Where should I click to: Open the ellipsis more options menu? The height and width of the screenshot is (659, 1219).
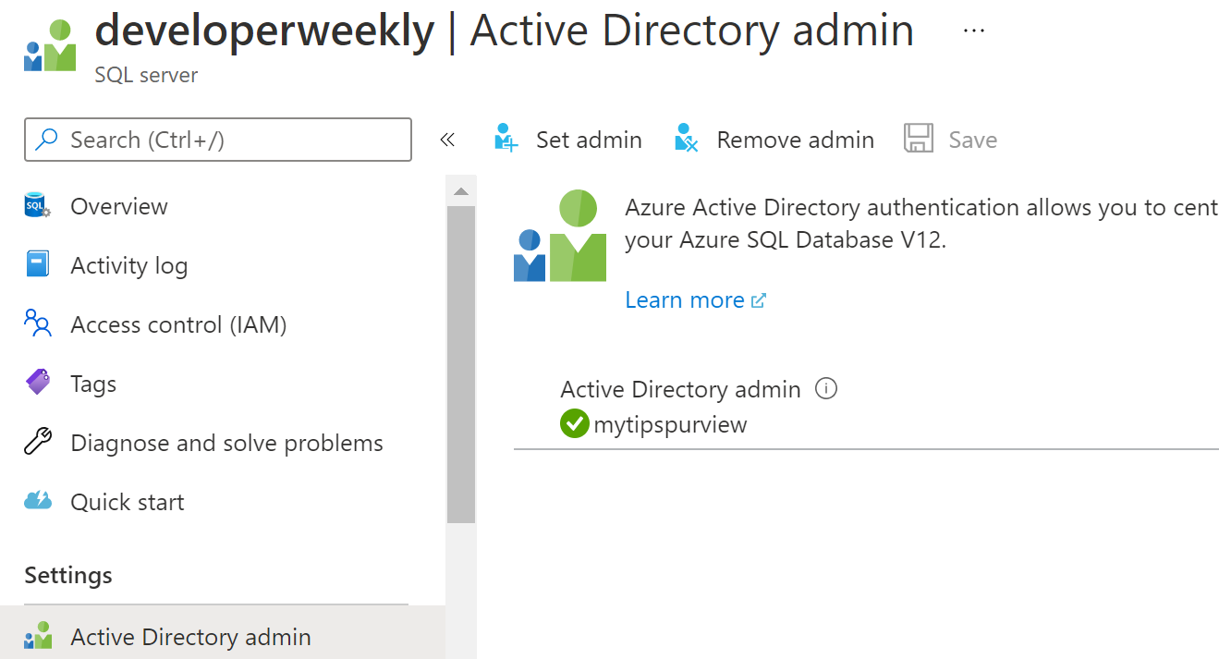click(974, 30)
